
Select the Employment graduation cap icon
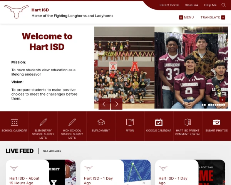(101, 122)
